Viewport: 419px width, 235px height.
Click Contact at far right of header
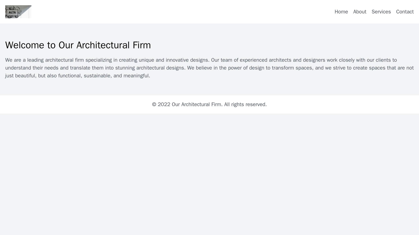pyautogui.click(x=405, y=12)
